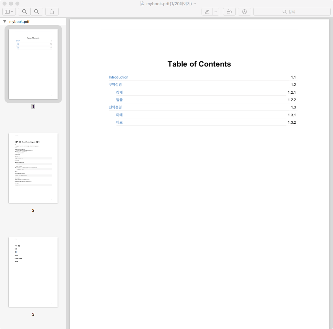Open the title dropdown chevron next to mybook.pdf

pos(195,4)
